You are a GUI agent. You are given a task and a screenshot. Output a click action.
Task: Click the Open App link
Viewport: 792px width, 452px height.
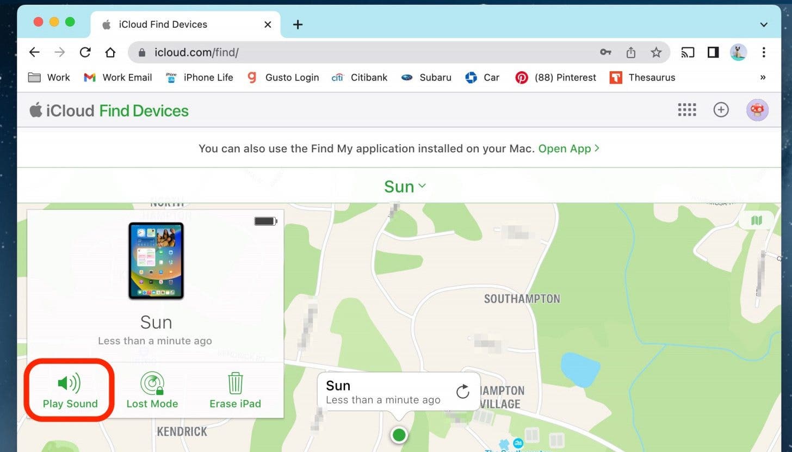coord(568,148)
